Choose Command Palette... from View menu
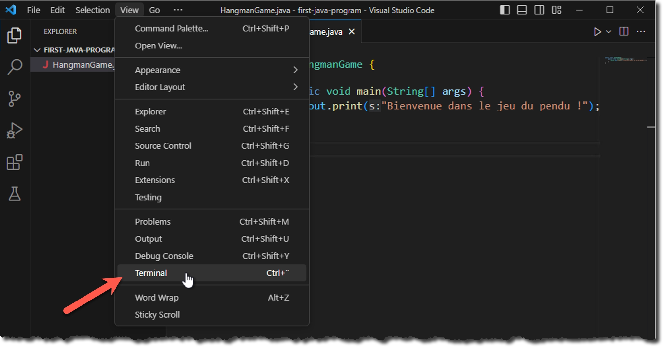The width and height of the screenshot is (664, 349). (x=212, y=28)
